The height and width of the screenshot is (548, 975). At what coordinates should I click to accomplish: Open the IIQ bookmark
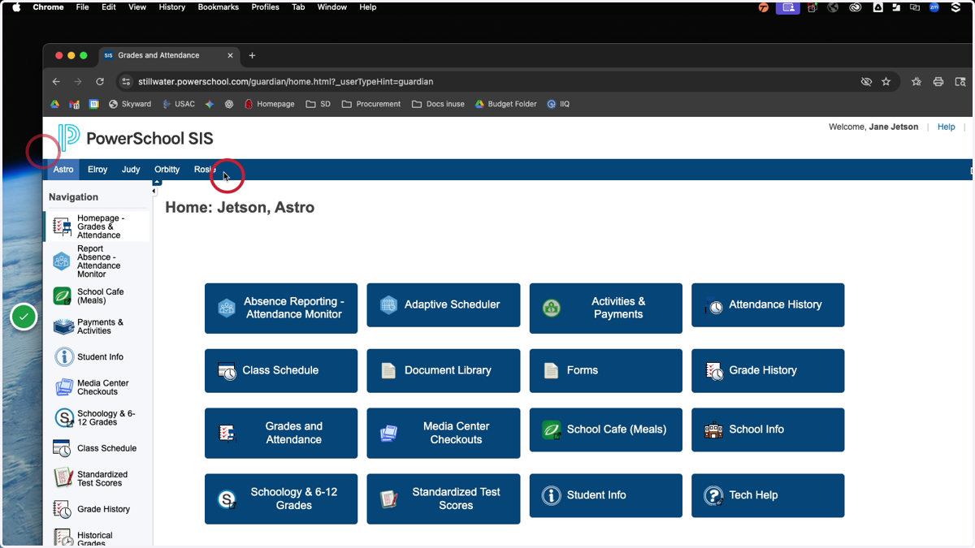(558, 104)
